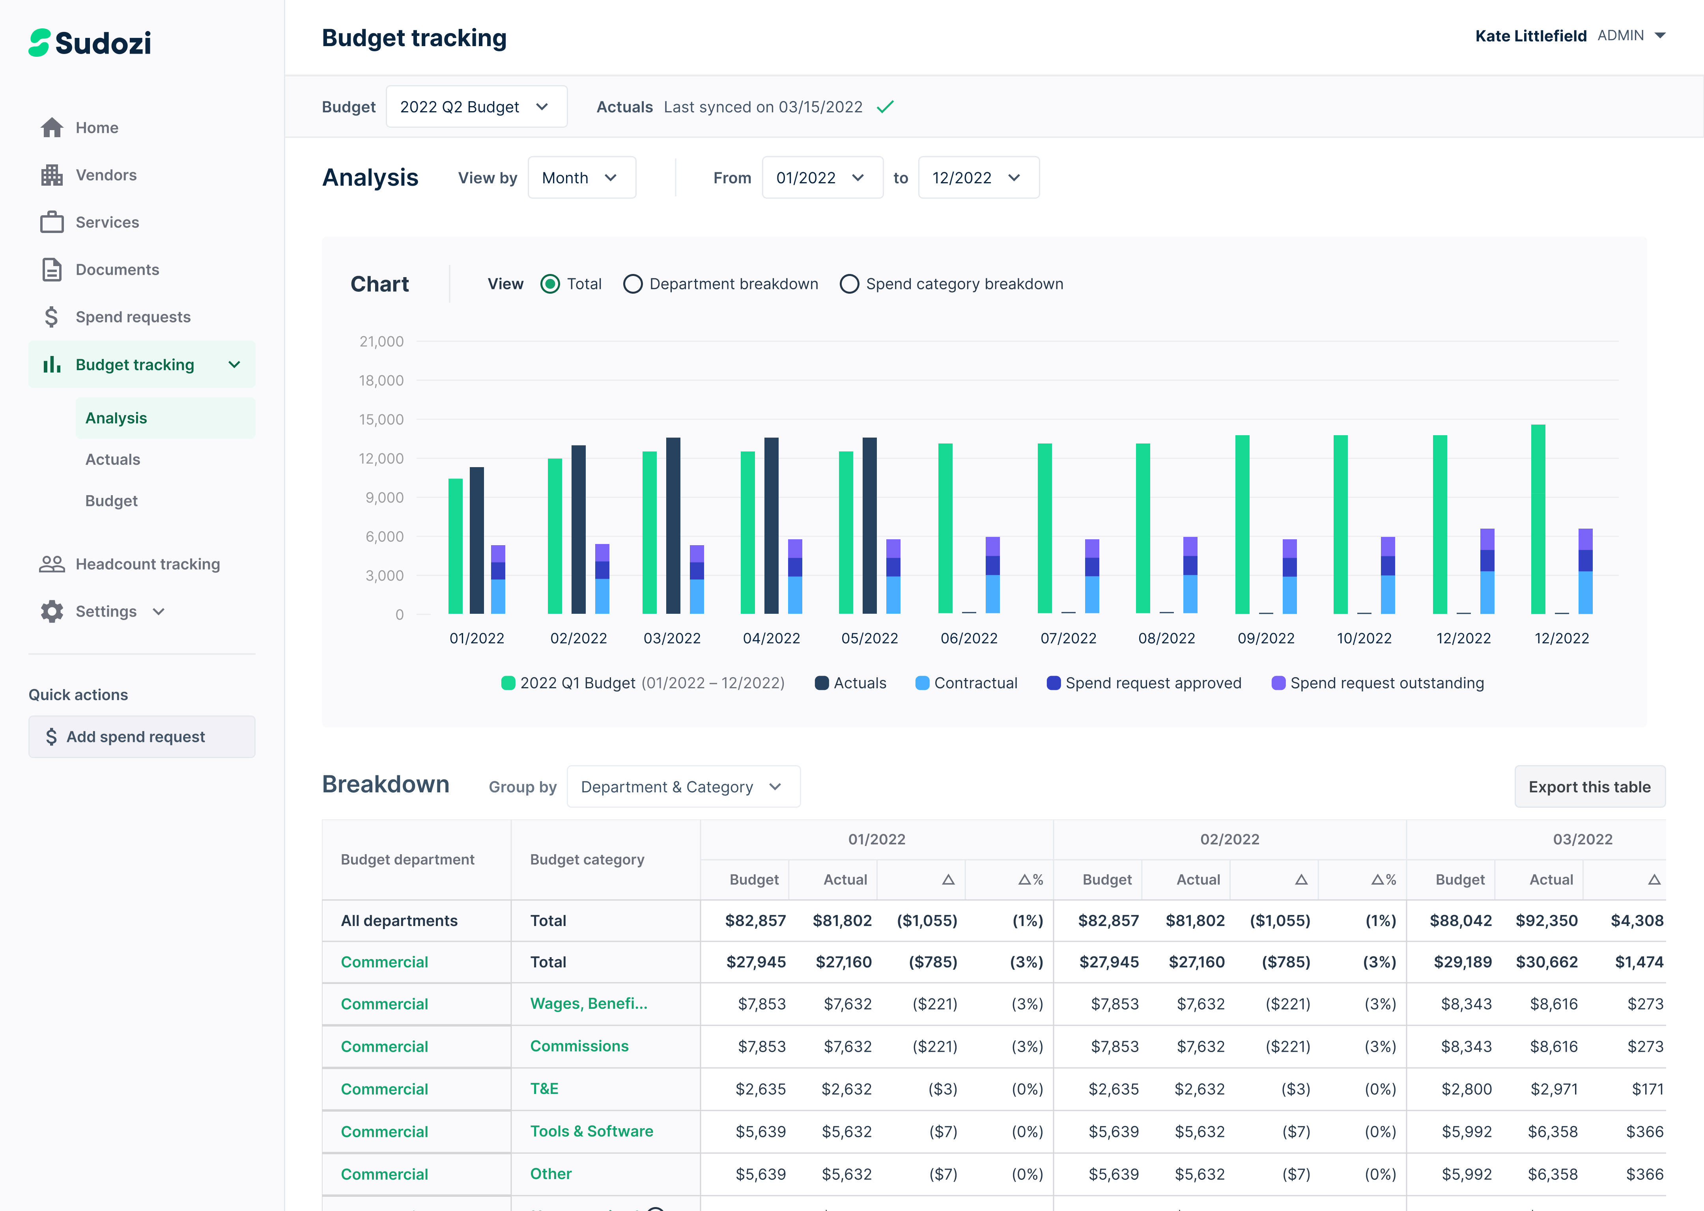Click the delta header under 03/2022
Screen dimensions: 1704x1211
(x=1654, y=880)
